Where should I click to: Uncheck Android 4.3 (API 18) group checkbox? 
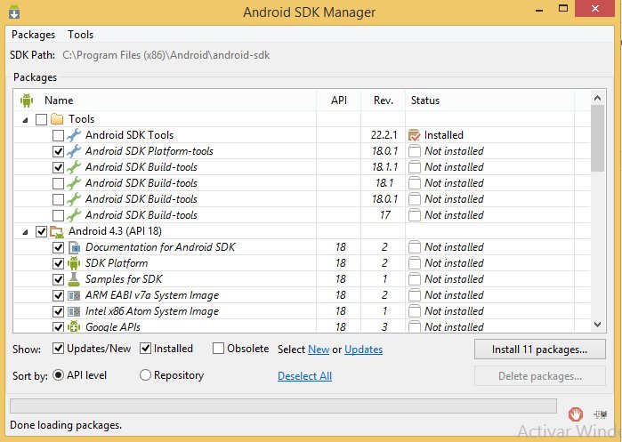pos(41,231)
